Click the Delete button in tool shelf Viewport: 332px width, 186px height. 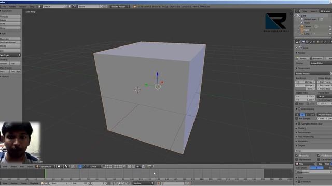(10, 46)
